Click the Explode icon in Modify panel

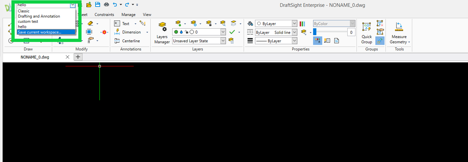[104, 32]
